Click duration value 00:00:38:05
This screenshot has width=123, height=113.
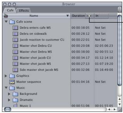coord(80,28)
